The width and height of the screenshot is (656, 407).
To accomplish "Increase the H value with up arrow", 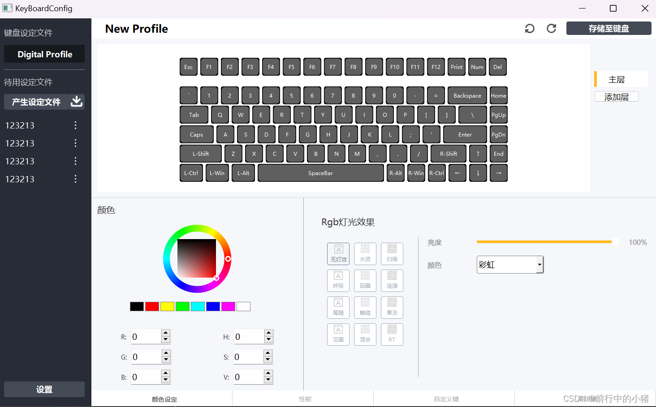I will [268, 333].
